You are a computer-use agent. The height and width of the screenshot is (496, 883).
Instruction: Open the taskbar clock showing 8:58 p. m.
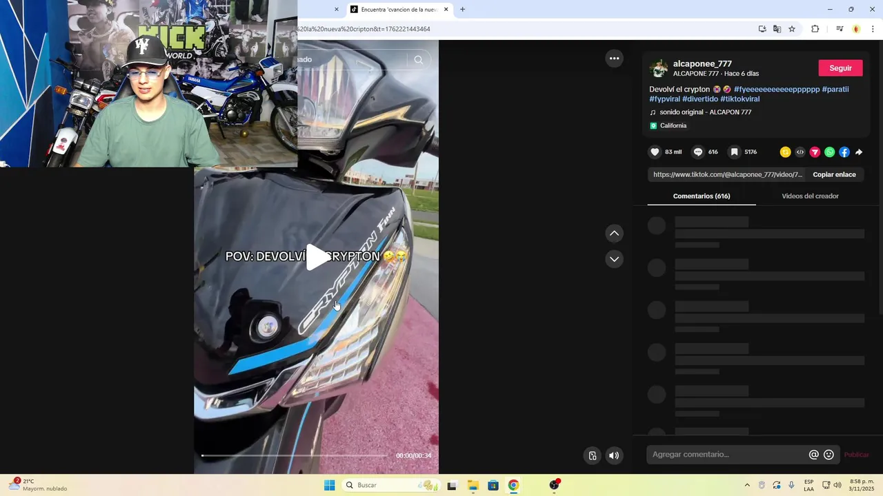(x=862, y=485)
